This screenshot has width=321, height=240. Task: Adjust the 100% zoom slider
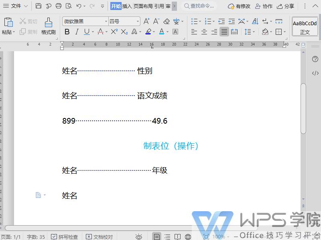click(x=219, y=236)
